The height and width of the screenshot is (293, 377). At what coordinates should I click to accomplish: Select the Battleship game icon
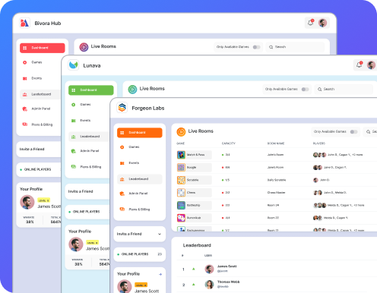pos(181,205)
